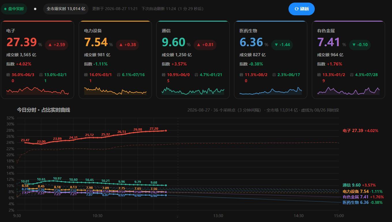Click the 谷 4.3%•07/28 value in 有色金属 card
The width and height of the screenshot is (392, 222).
click(364, 75)
